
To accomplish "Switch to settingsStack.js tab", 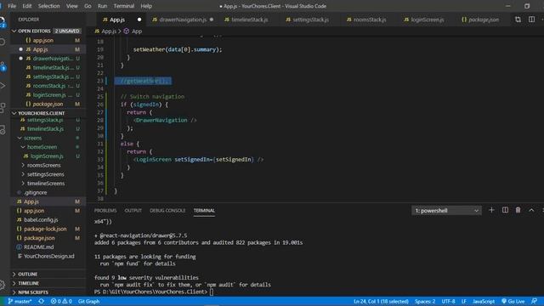I will click(310, 20).
